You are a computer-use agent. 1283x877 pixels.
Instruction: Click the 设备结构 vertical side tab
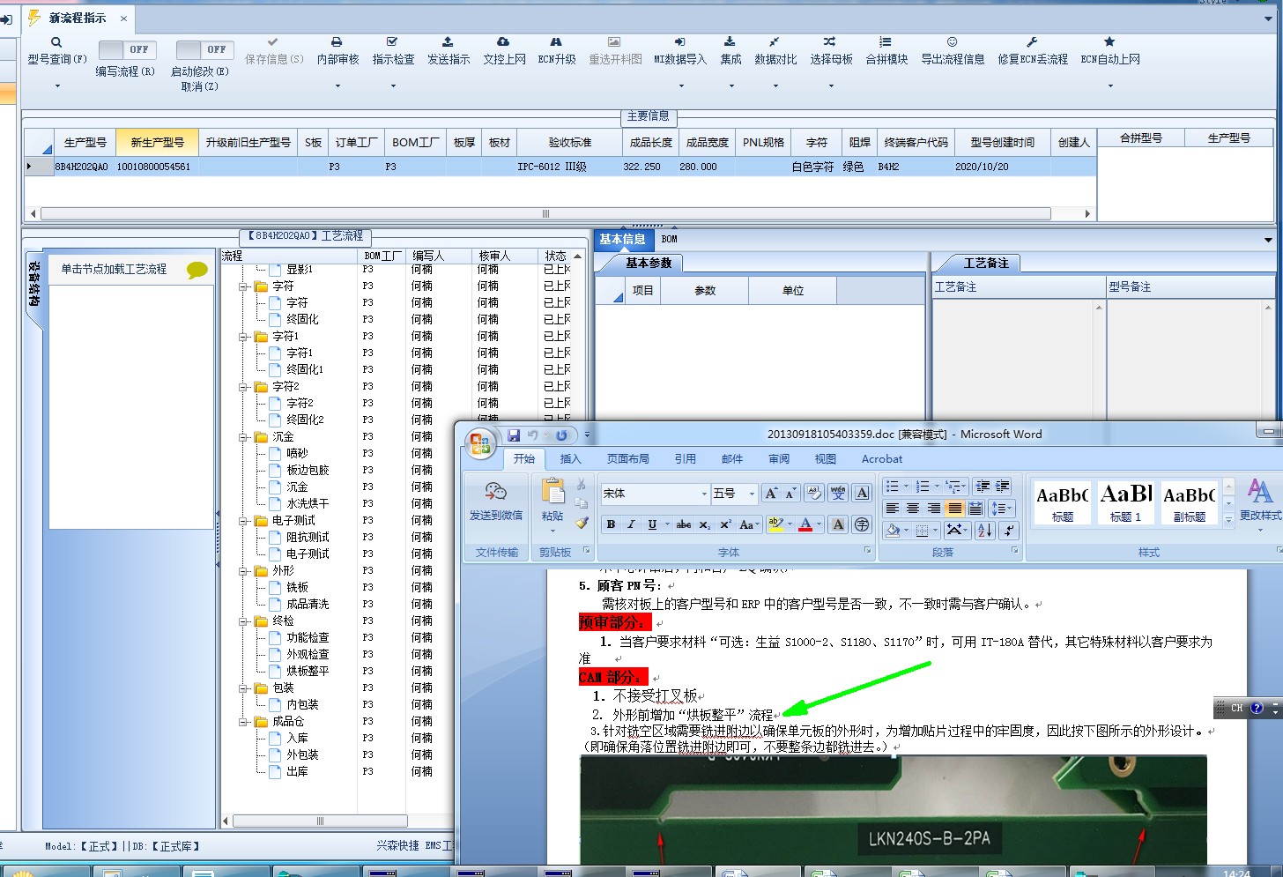33,284
